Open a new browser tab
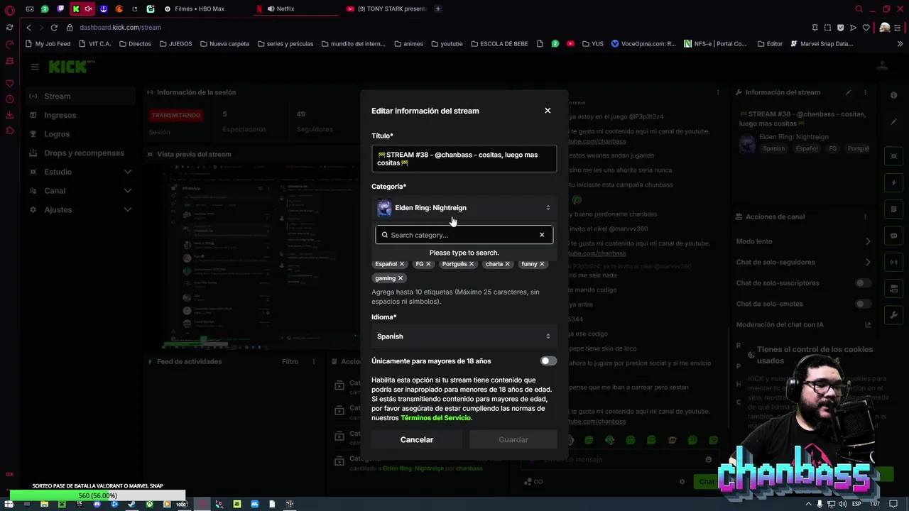This screenshot has height=511, width=909. [437, 9]
